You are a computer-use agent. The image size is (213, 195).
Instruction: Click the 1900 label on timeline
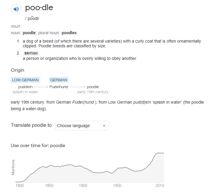tap(83, 186)
